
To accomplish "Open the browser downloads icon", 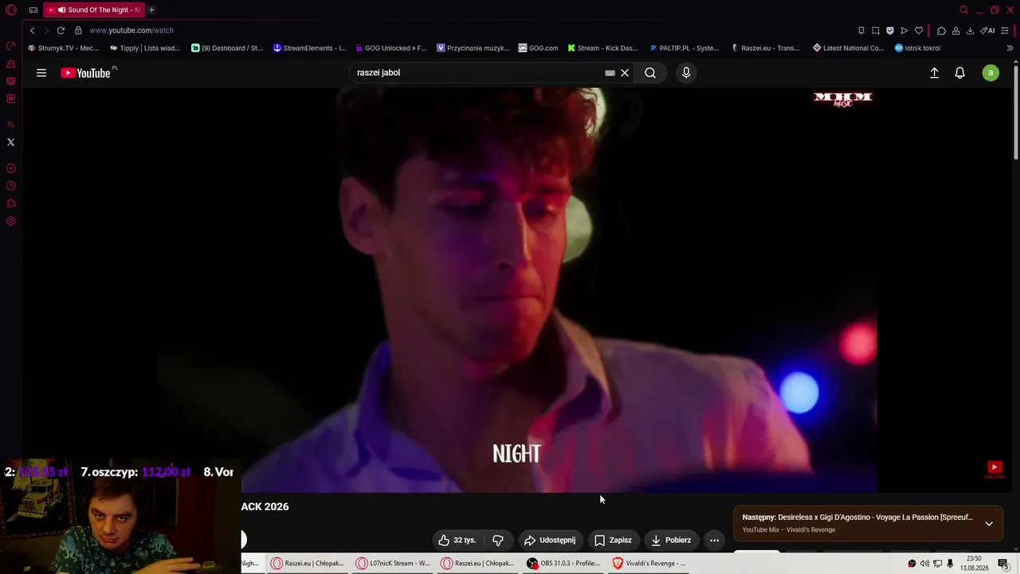I will coord(970,30).
